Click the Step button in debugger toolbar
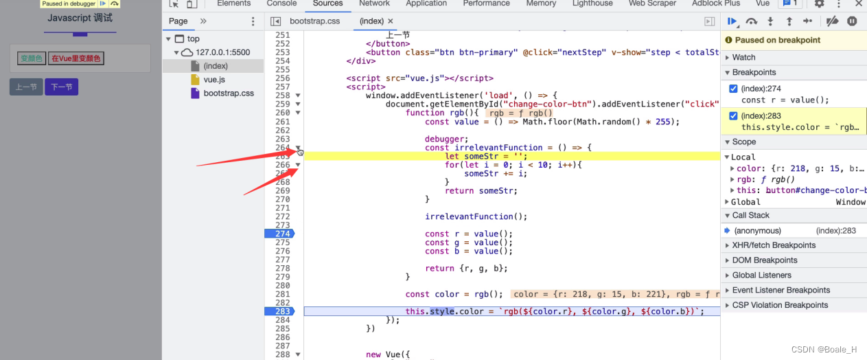 pos(807,21)
